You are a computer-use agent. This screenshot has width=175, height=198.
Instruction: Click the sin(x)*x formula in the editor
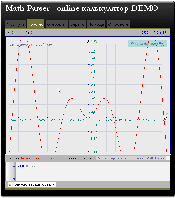point(26,166)
